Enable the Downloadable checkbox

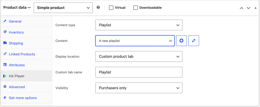coord(136,8)
